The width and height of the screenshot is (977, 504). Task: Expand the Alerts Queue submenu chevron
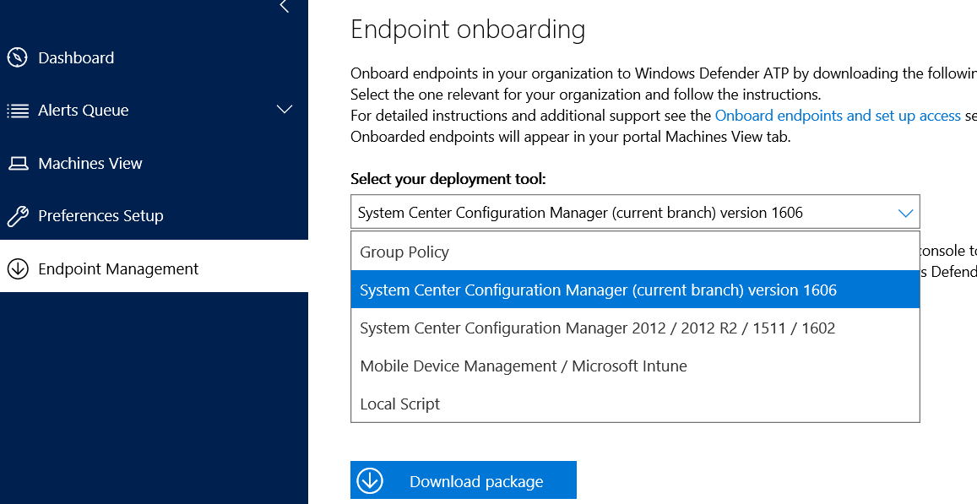click(x=285, y=110)
